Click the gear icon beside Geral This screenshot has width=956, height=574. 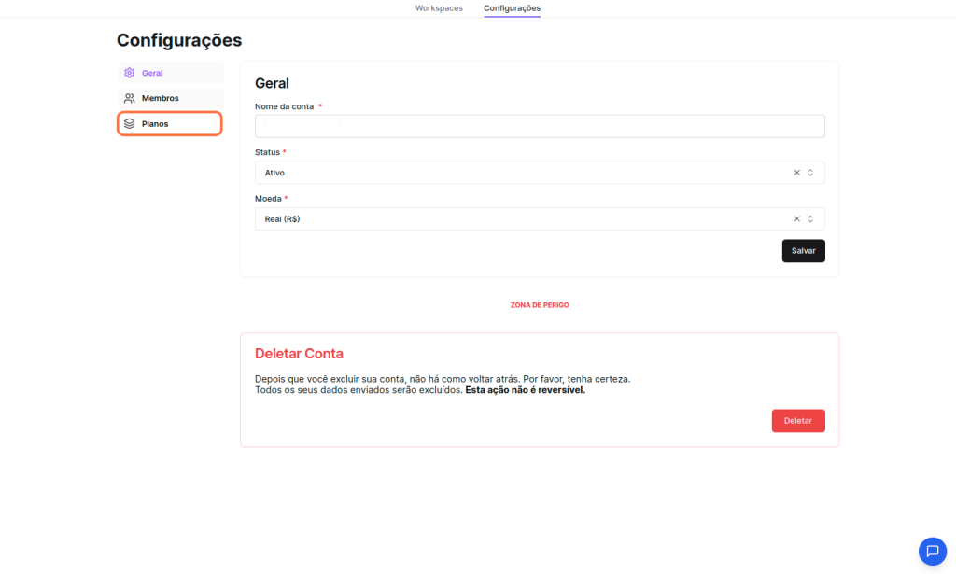point(130,73)
